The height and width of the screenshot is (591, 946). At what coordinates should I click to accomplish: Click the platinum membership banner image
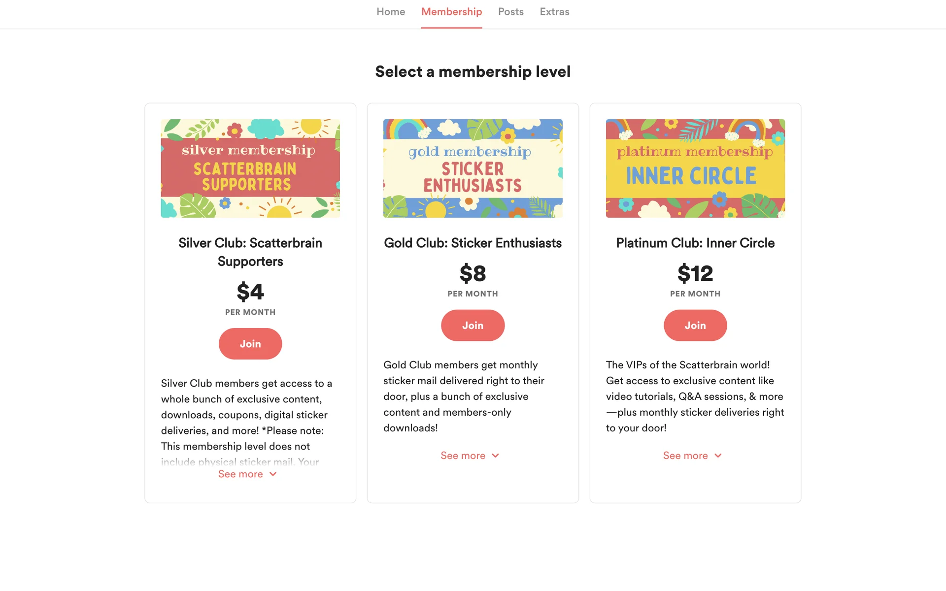pos(695,168)
